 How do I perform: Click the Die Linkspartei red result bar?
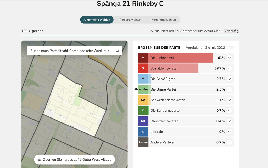click(x=180, y=58)
